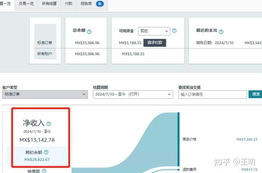Click 所有账户 available funds MX$5,188.55

pos(133,54)
